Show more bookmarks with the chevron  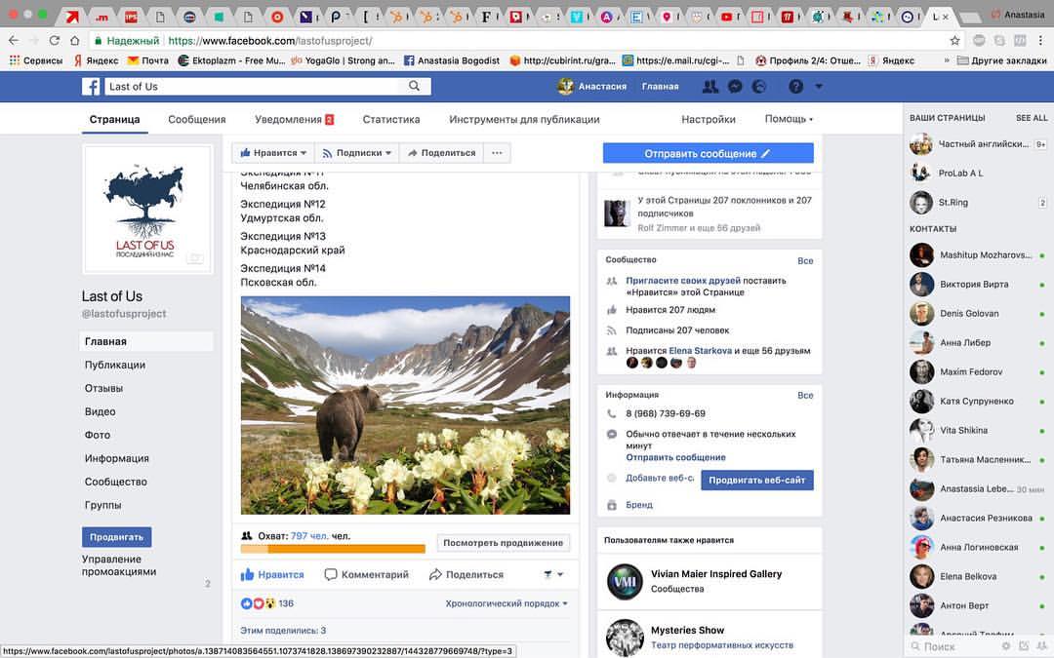tap(947, 60)
